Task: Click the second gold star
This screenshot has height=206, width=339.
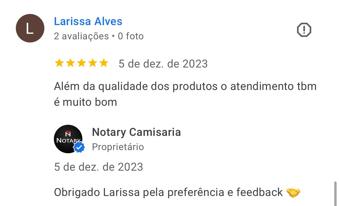Action: click(x=70, y=63)
